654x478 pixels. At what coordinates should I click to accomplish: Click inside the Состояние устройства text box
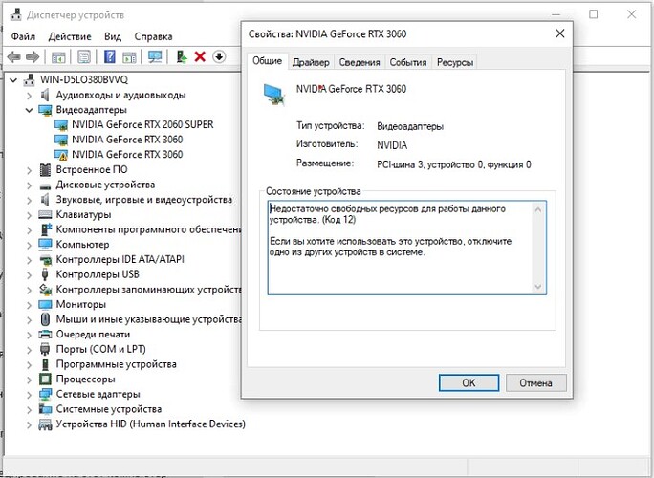[x=406, y=248]
